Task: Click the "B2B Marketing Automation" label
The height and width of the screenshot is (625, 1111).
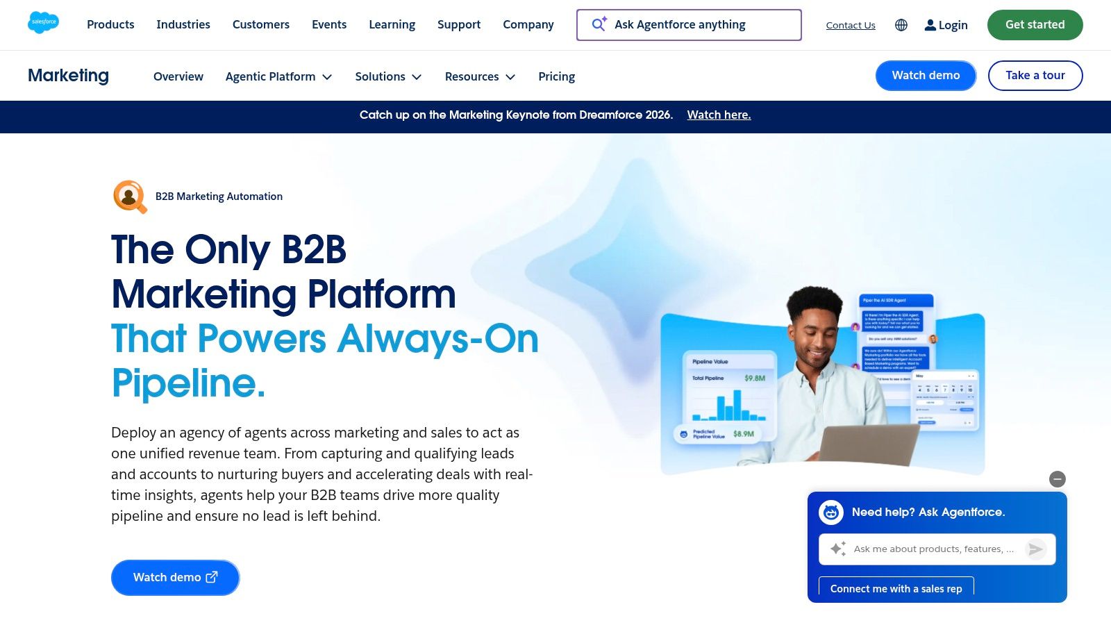Action: pyautogui.click(x=219, y=197)
